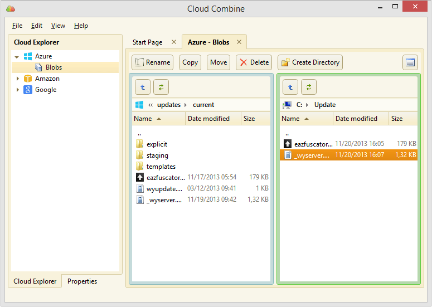The width and height of the screenshot is (432, 307).
Task: Switch to the Properties panel tab
Action: coord(82,281)
